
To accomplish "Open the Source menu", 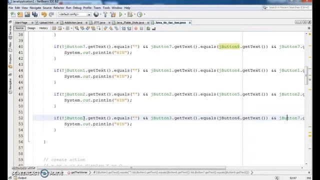I will pyautogui.click(x=47, y=8).
